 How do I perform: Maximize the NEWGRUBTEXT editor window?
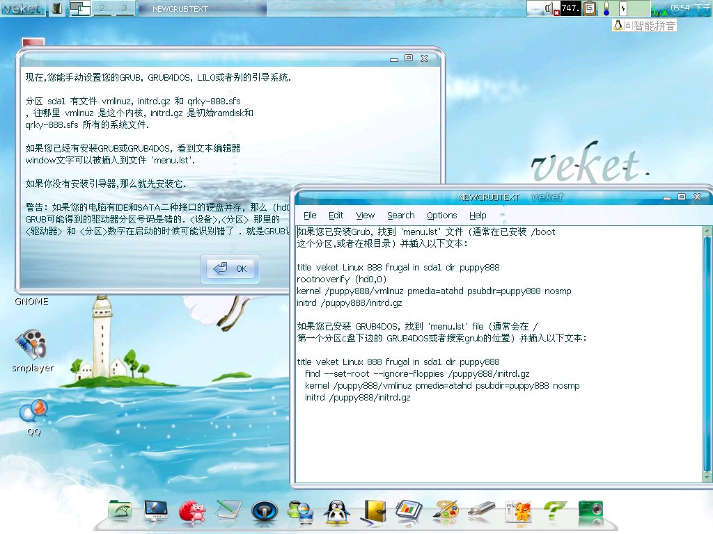[x=681, y=197]
